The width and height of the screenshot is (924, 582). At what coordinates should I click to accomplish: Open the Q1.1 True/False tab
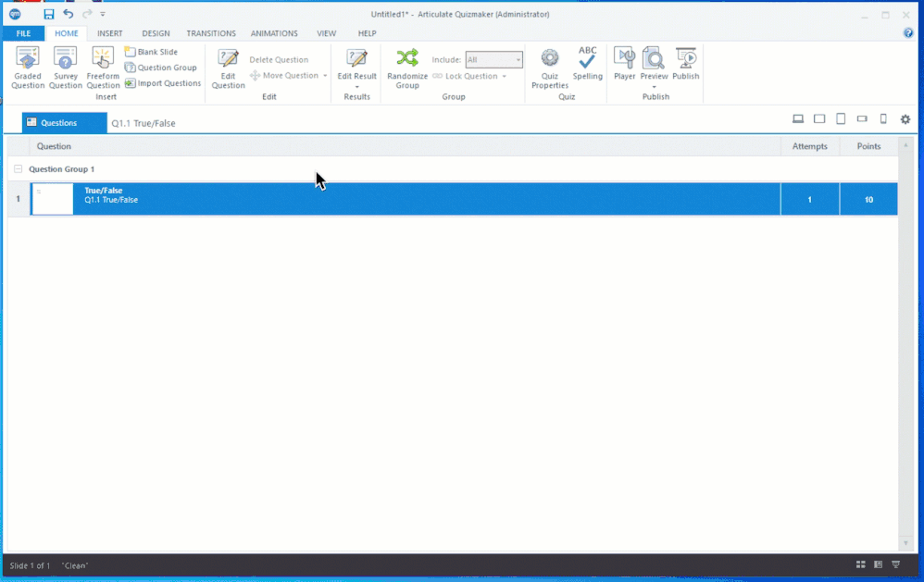click(144, 123)
